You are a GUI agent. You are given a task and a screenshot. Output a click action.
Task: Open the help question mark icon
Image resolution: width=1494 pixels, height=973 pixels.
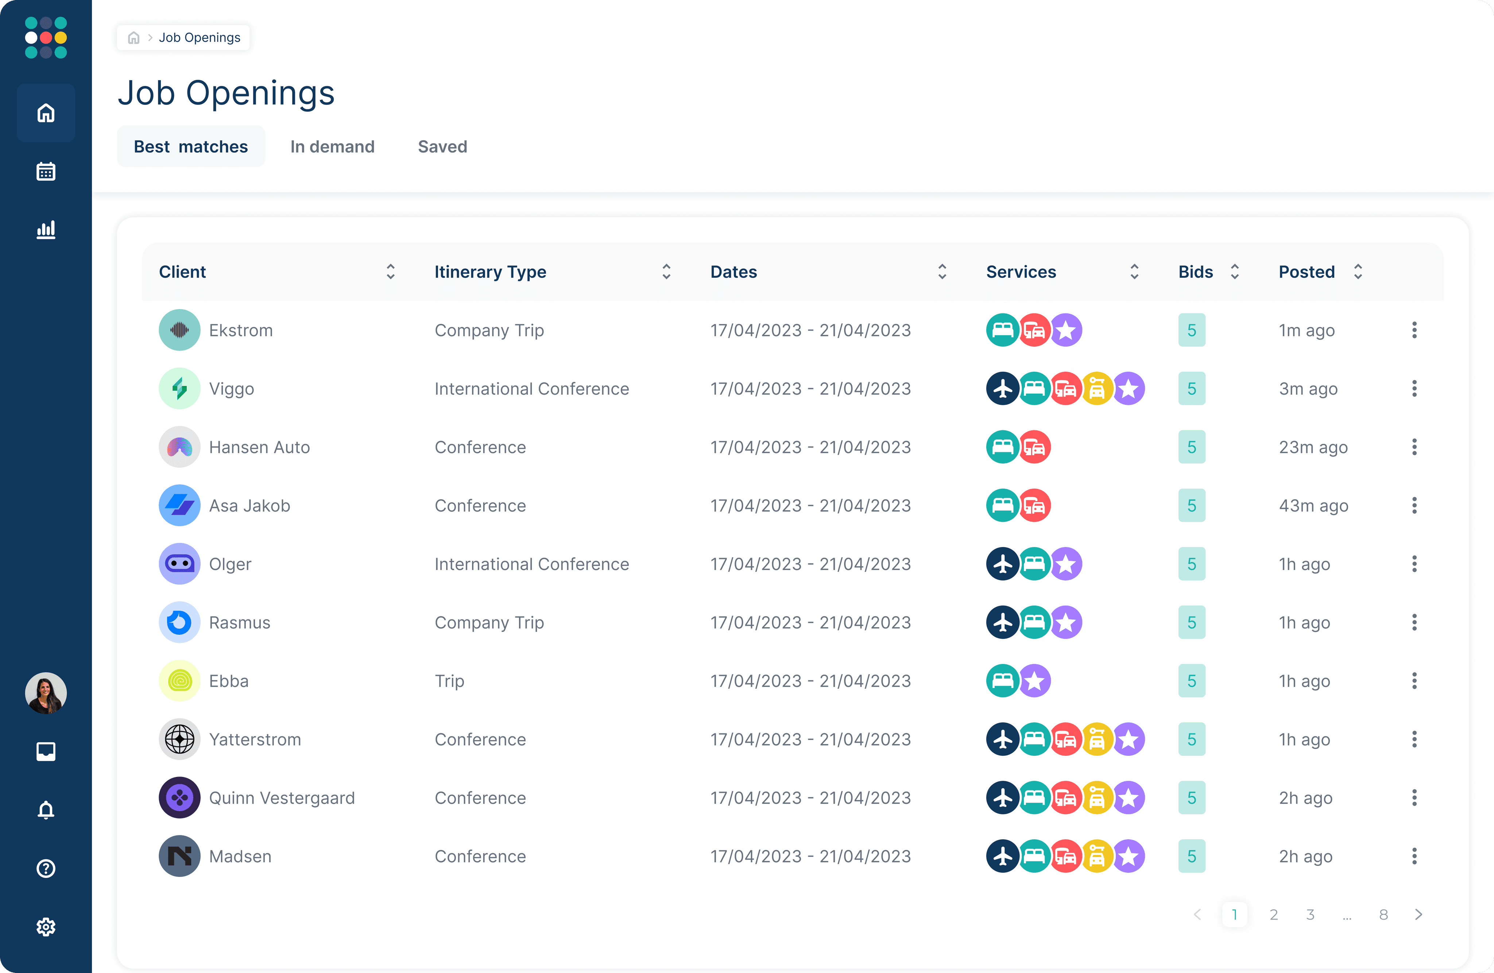point(46,868)
